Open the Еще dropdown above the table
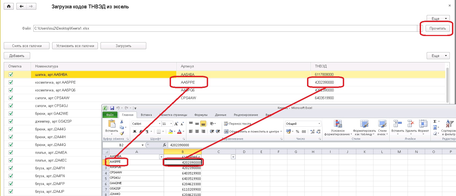 coord(438,56)
